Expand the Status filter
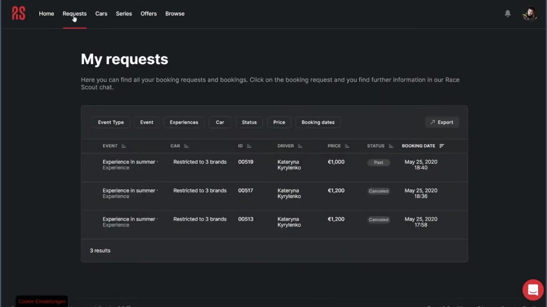 pyautogui.click(x=249, y=122)
